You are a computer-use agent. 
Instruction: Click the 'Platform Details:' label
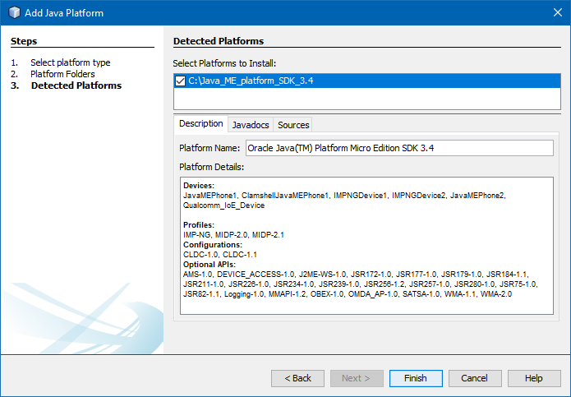pyautogui.click(x=211, y=167)
